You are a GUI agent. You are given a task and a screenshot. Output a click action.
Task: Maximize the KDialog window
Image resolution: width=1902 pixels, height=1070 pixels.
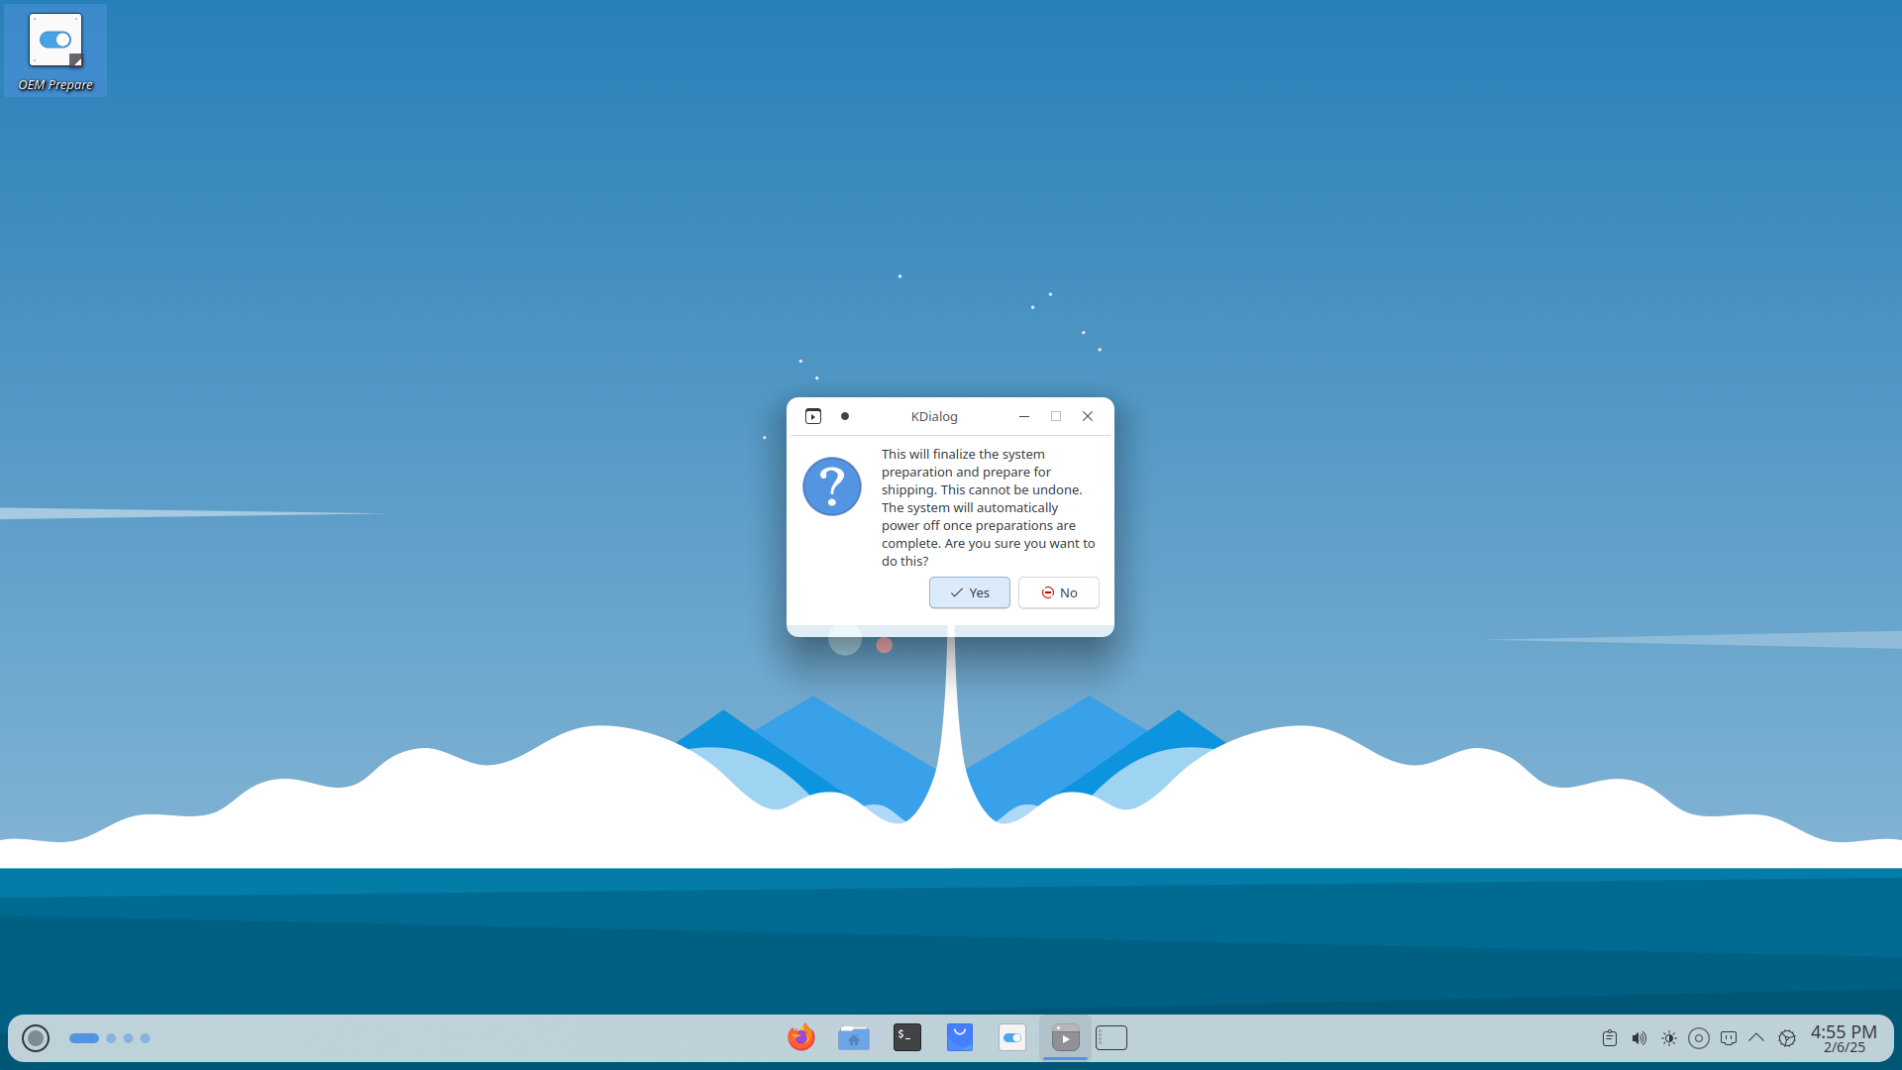(x=1056, y=416)
